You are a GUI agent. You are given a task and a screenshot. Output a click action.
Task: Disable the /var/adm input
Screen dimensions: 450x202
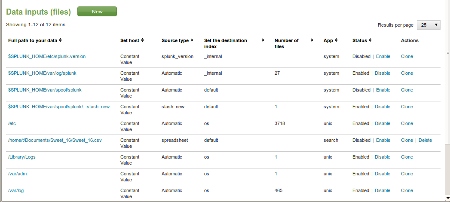click(383, 174)
